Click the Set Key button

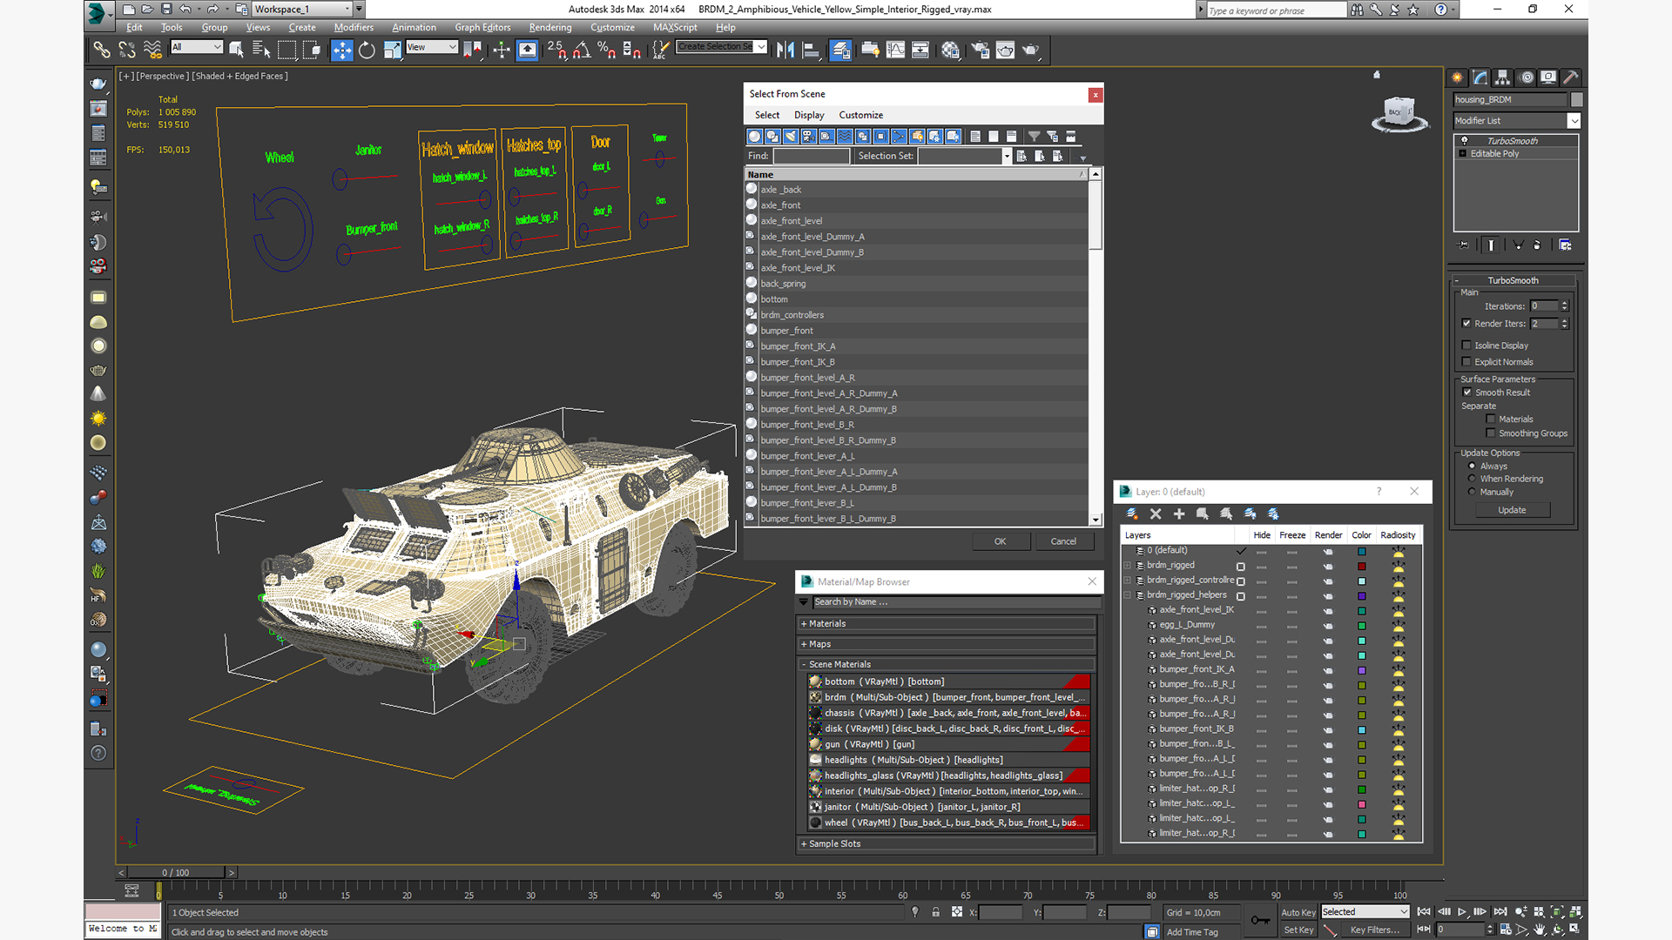1298,930
